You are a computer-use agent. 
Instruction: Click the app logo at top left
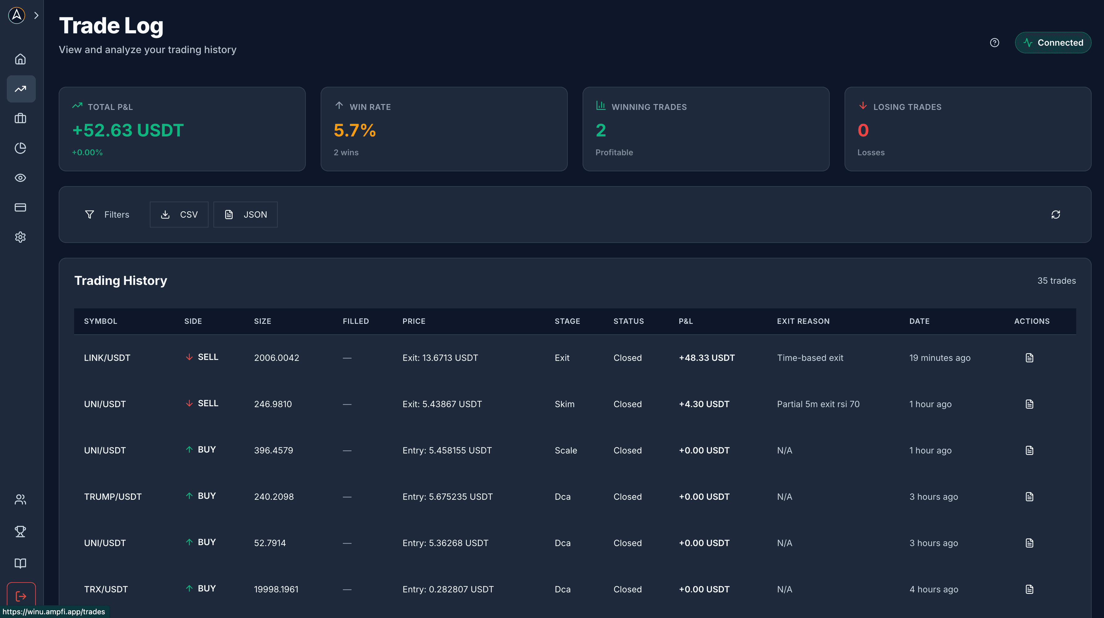click(16, 15)
